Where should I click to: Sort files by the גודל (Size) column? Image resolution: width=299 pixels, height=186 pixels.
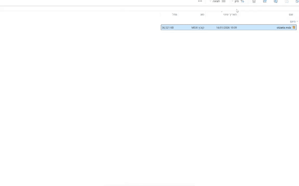point(174,14)
